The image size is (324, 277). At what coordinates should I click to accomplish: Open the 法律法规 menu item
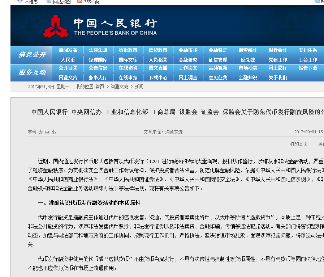(98, 50)
